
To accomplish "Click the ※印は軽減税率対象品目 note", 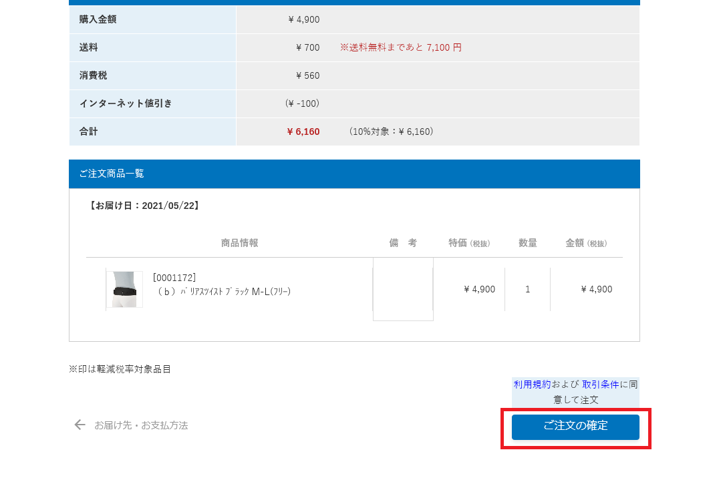I will tap(120, 369).
